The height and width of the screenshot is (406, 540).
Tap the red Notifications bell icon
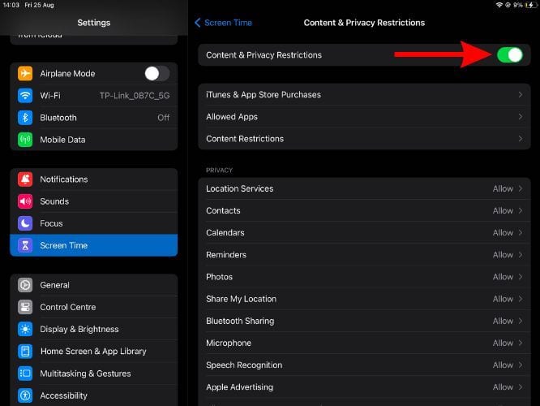pyautogui.click(x=25, y=179)
